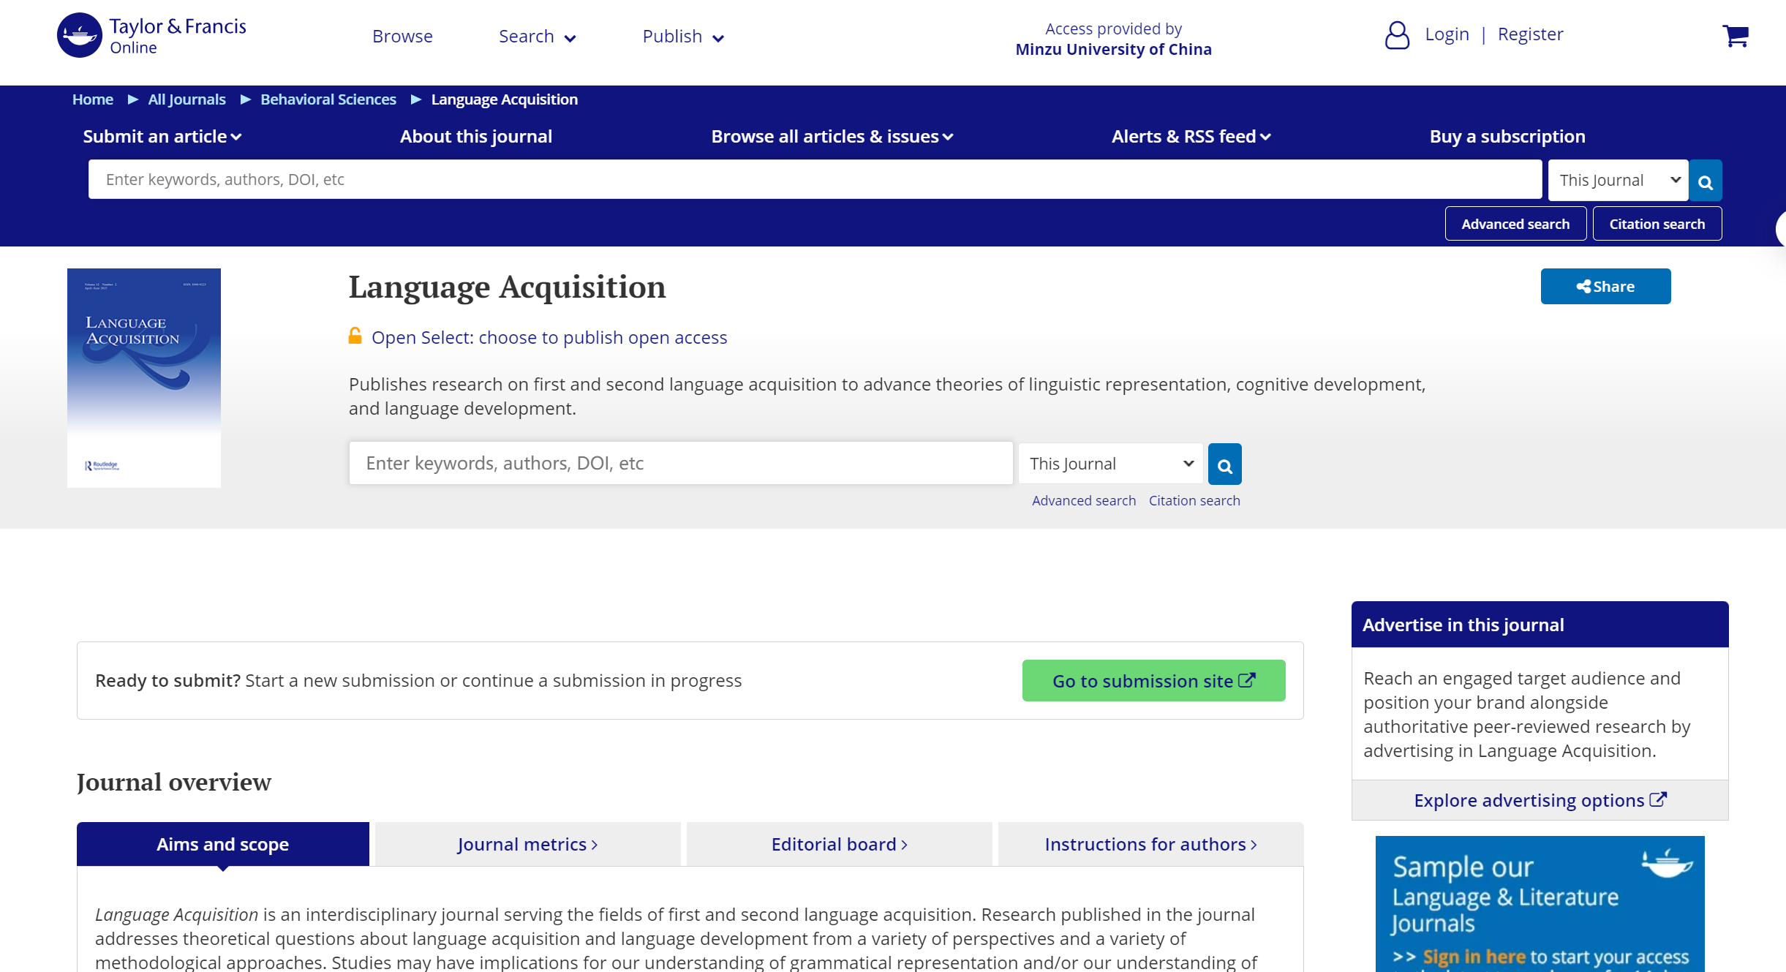Open the shopping cart icon
The width and height of the screenshot is (1786, 972).
point(1736,35)
